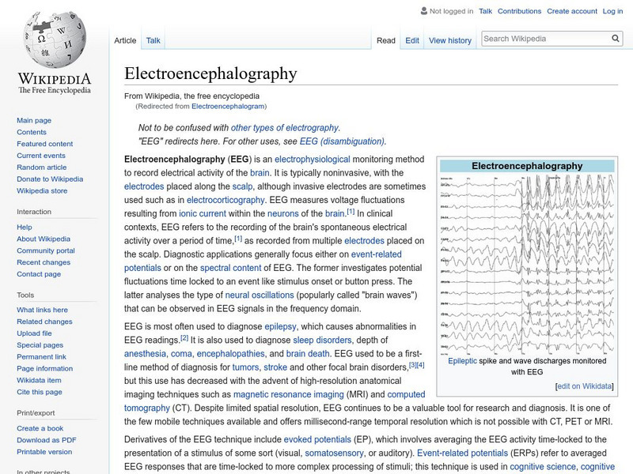The image size is (633, 474).
Task: Click the search magnifier icon
Action: 616,38
